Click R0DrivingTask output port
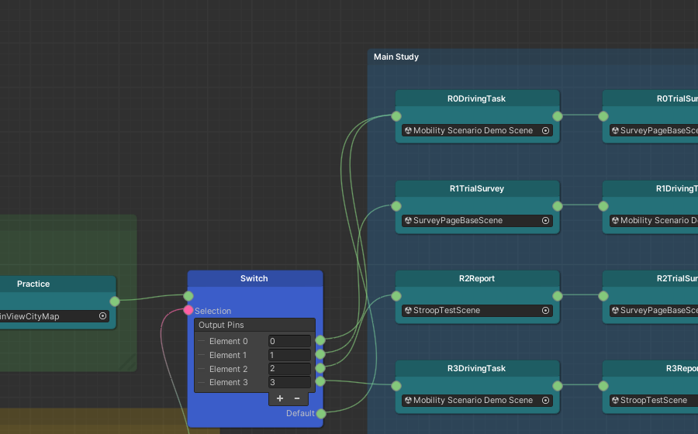The height and width of the screenshot is (434, 698). click(558, 116)
